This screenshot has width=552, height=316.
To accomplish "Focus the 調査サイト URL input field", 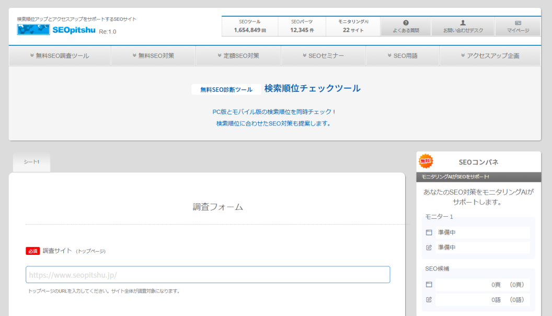I will [x=208, y=275].
